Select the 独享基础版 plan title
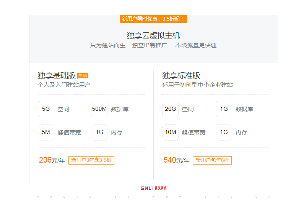 pyautogui.click(x=57, y=75)
